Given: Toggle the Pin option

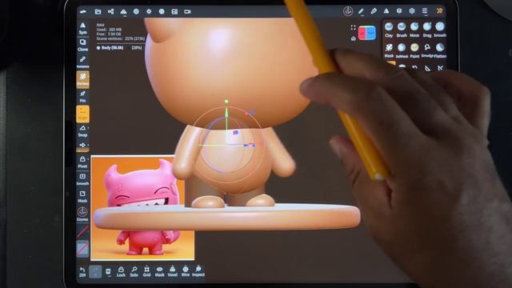Looking at the screenshot, I should [82, 97].
